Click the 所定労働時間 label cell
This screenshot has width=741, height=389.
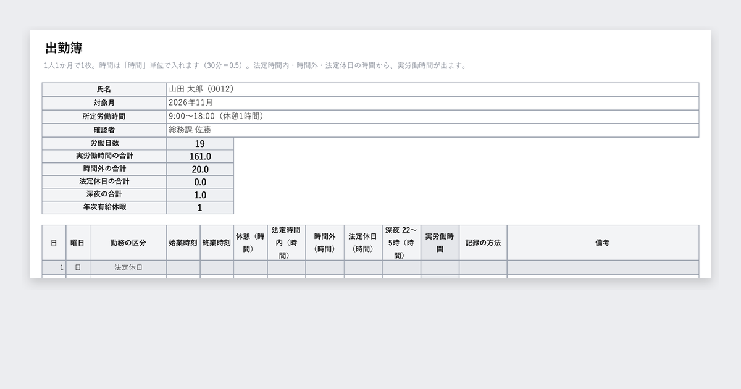[x=104, y=117]
